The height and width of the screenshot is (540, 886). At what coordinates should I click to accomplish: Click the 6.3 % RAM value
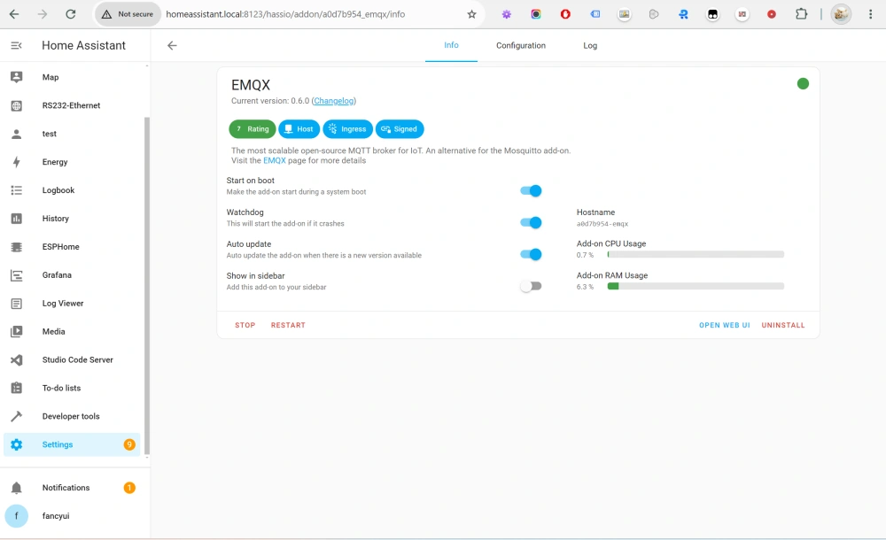[585, 287]
